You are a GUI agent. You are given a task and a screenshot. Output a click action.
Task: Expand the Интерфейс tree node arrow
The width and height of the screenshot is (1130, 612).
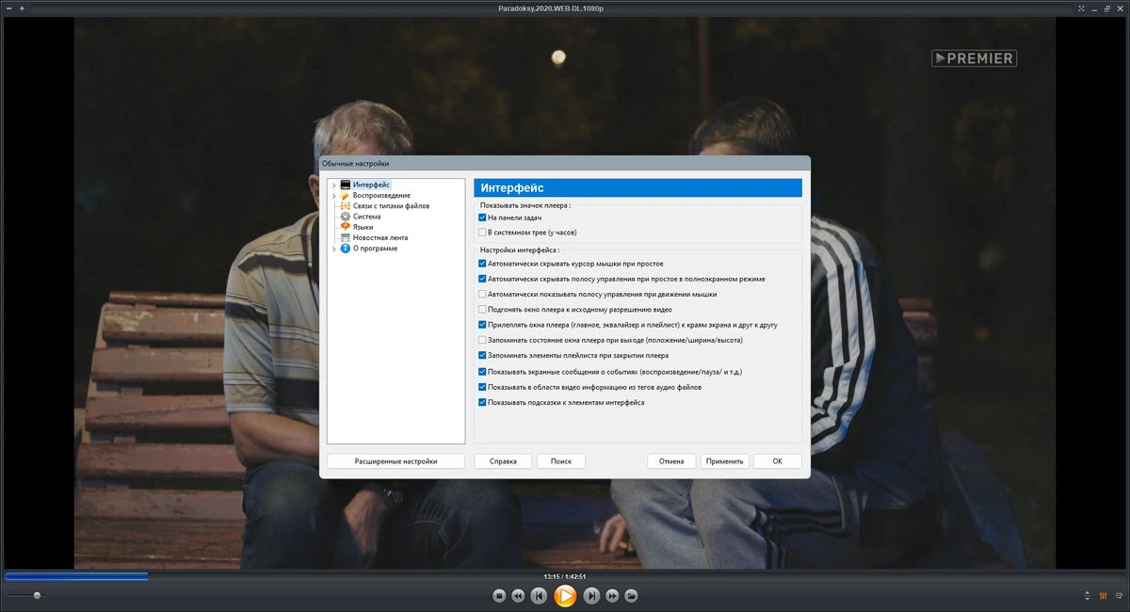[x=333, y=185]
